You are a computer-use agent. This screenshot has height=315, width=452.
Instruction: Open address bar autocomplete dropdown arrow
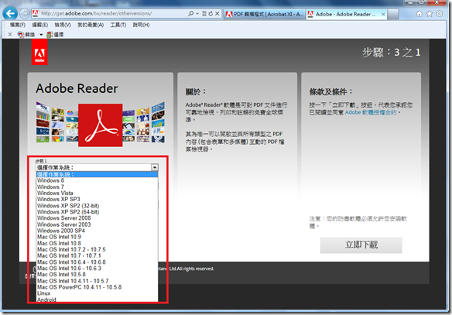[197, 14]
